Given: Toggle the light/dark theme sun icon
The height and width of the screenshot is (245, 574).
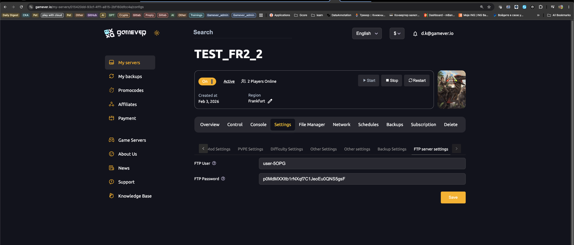Looking at the screenshot, I should [157, 33].
